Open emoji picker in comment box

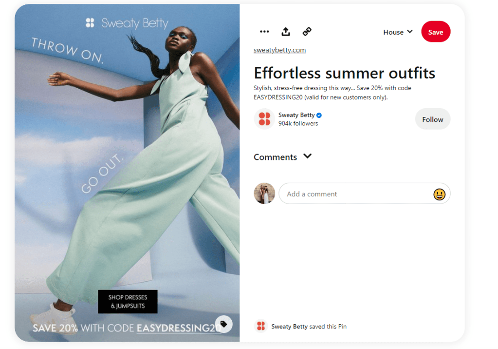coord(439,194)
